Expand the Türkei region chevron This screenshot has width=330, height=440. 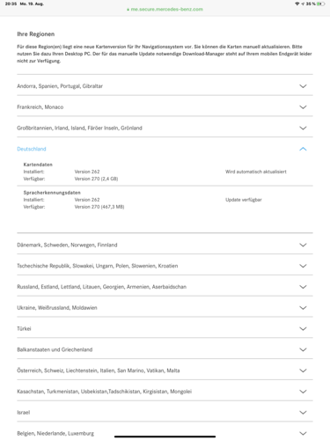tap(303, 329)
